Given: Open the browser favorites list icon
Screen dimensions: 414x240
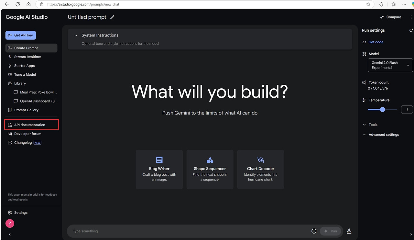Looking at the screenshot, I should (393, 5).
